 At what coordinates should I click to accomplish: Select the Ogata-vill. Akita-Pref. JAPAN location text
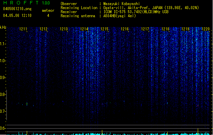(x=151, y=8)
